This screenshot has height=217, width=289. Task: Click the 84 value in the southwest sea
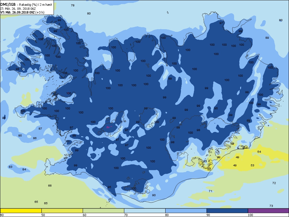pos(24,169)
